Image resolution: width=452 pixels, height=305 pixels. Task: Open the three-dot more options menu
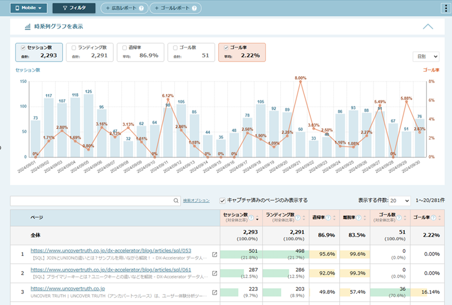[x=446, y=8]
